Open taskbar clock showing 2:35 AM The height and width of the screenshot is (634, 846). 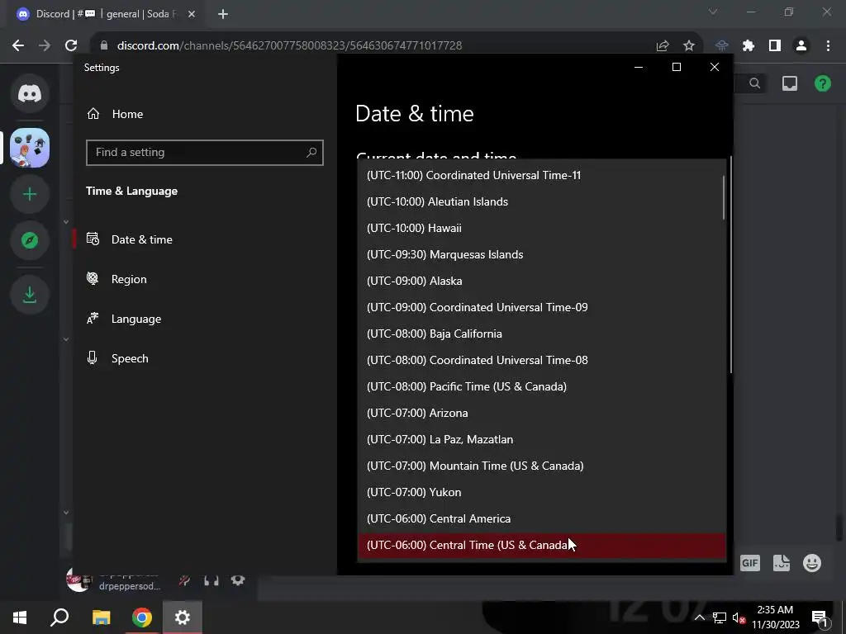(x=775, y=617)
